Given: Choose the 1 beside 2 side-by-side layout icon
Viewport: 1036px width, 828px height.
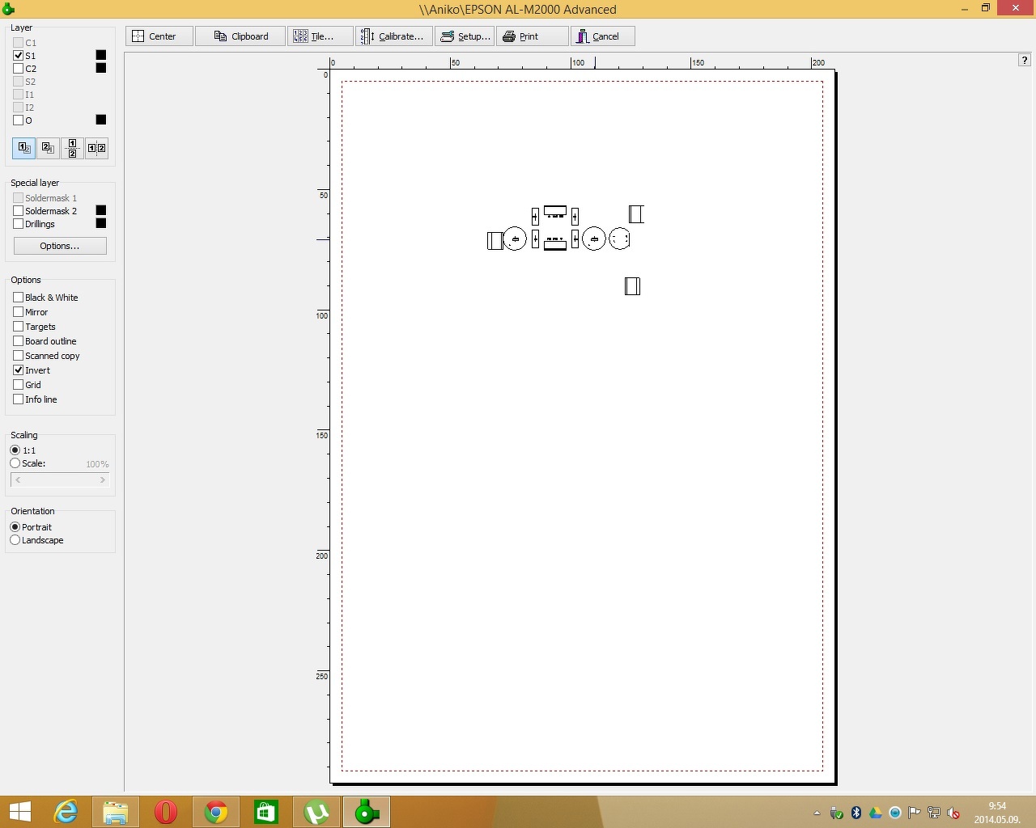Looking at the screenshot, I should pos(96,148).
